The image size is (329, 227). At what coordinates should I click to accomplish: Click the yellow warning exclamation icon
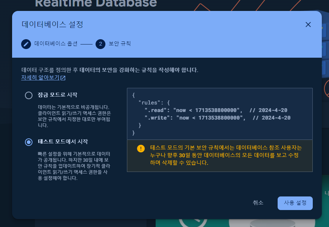(x=141, y=149)
